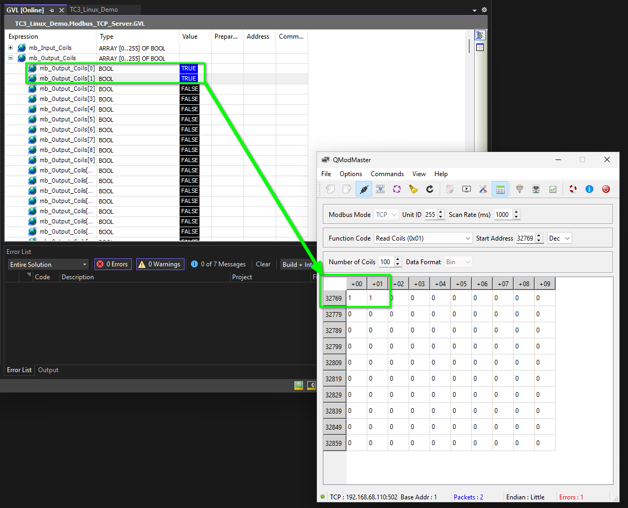Click the gear settings icon in GVL tab bar

click(x=484, y=10)
